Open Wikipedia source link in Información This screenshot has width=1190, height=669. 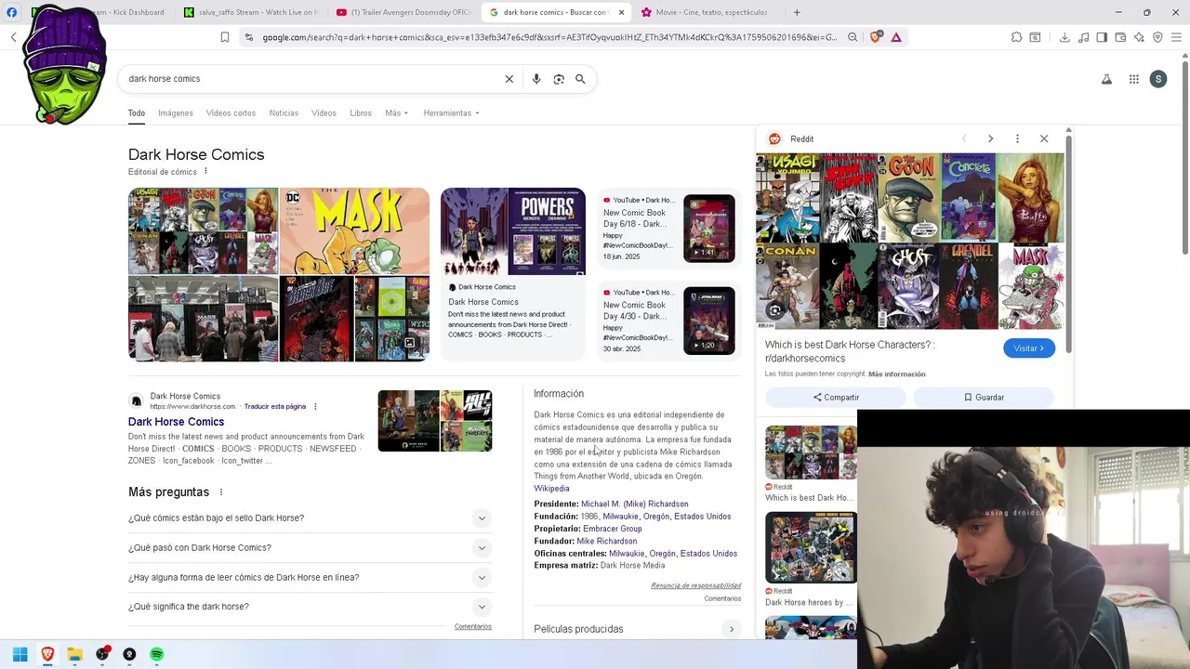click(x=551, y=489)
